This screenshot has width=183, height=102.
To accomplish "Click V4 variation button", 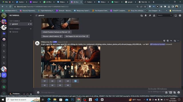I will [x=68, y=85].
